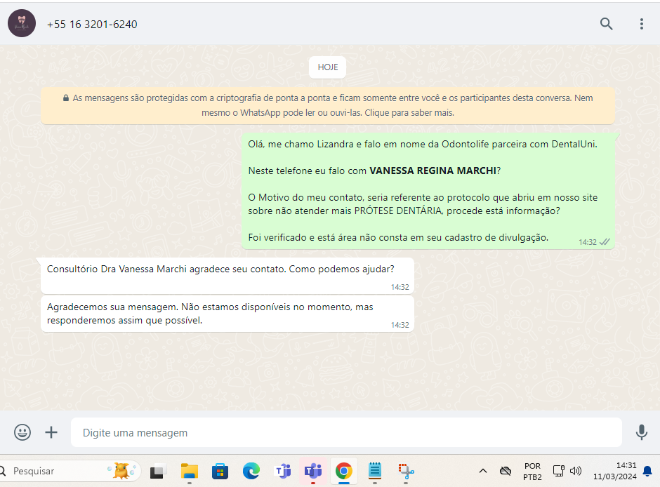Click the contact phone number header
The image size is (660, 487).
tap(92, 25)
